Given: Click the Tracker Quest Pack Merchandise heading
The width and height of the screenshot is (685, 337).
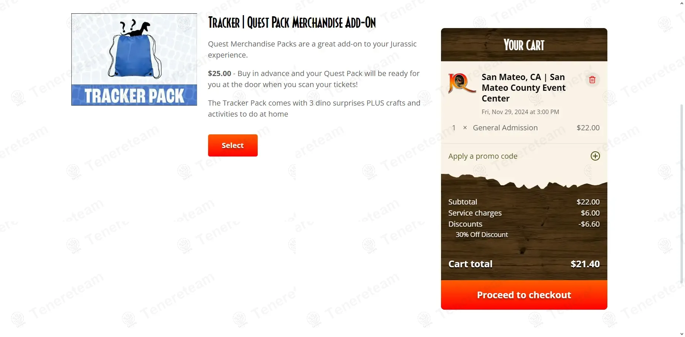Looking at the screenshot, I should (292, 23).
